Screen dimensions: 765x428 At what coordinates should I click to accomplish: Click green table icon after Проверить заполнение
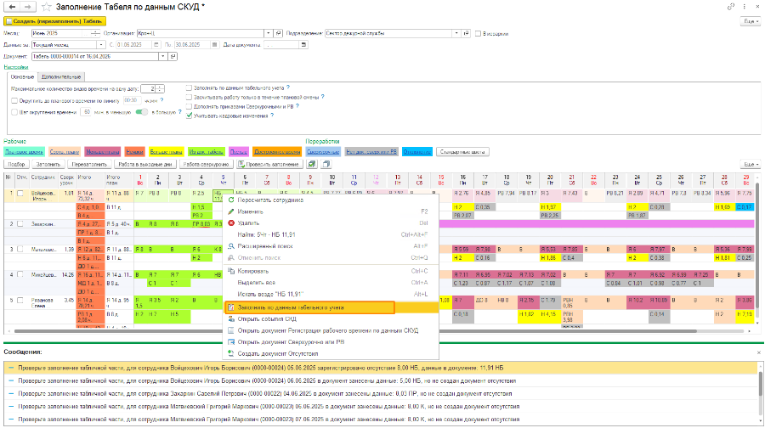tap(312, 164)
